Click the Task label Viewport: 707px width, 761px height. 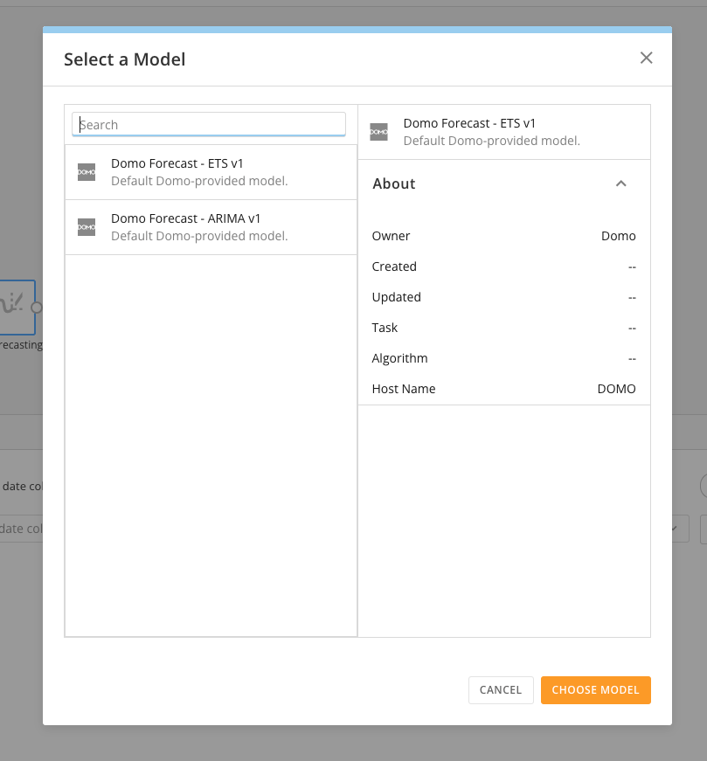(385, 328)
